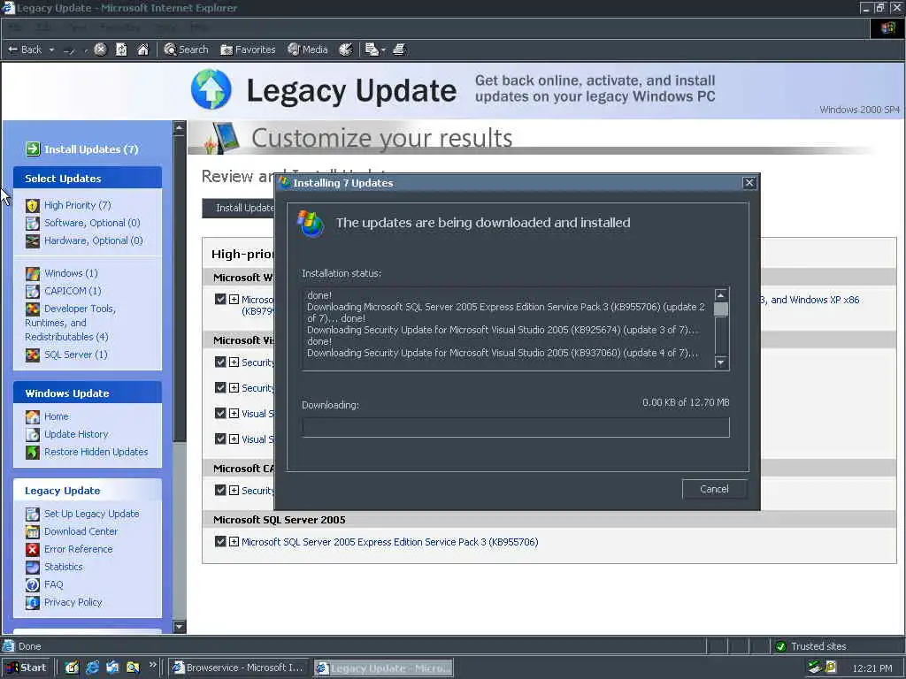This screenshot has width=906, height=679.
Task: Open the Media pane from the toolbar
Action: pos(308,50)
